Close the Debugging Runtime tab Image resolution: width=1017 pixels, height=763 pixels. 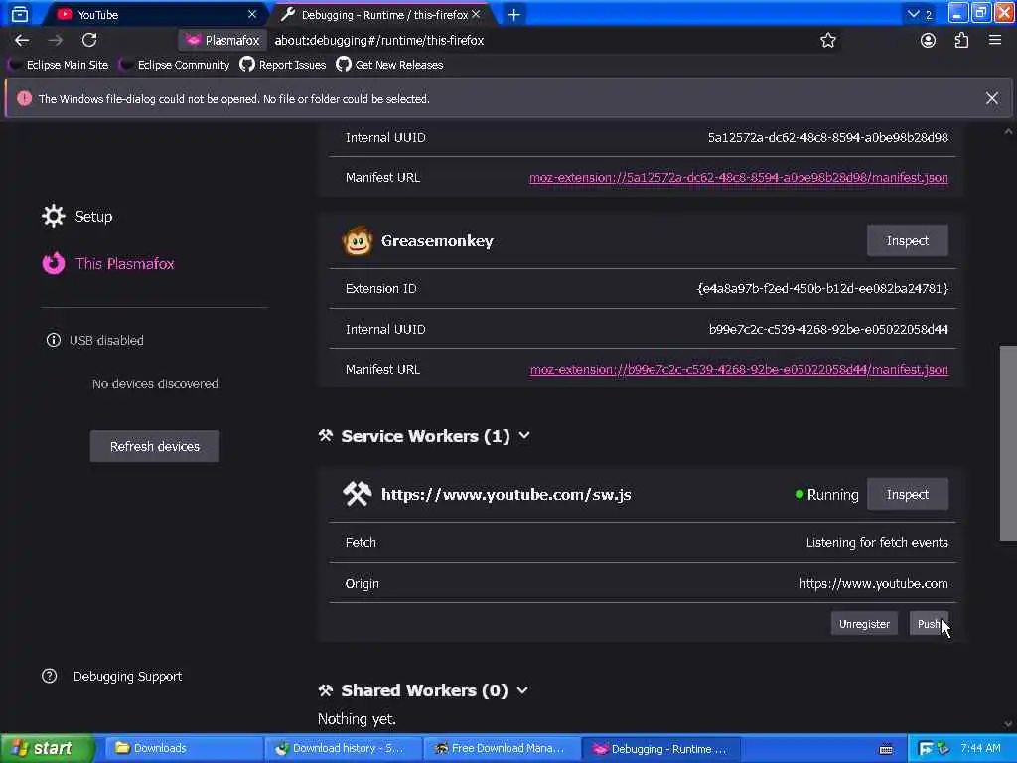click(476, 14)
